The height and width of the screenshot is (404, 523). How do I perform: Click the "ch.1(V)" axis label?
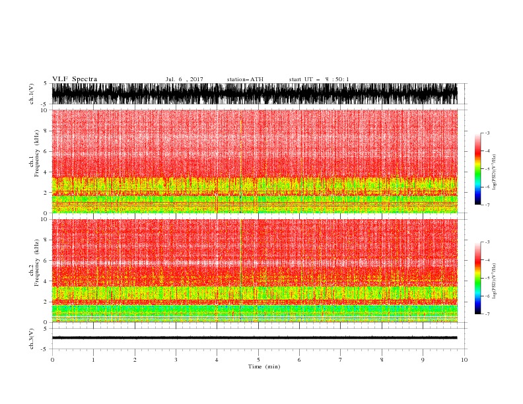[32, 94]
